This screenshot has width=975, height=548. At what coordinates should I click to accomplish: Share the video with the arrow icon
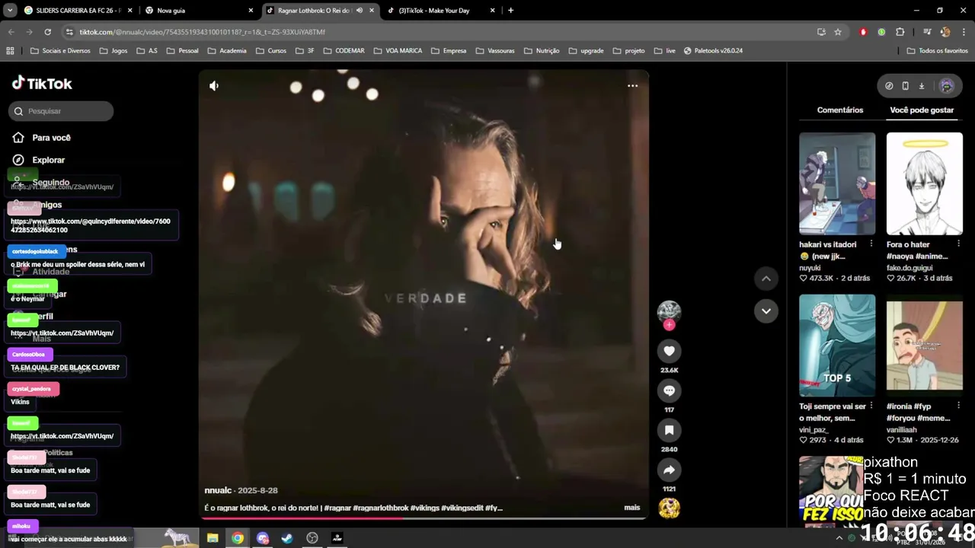[x=669, y=470]
